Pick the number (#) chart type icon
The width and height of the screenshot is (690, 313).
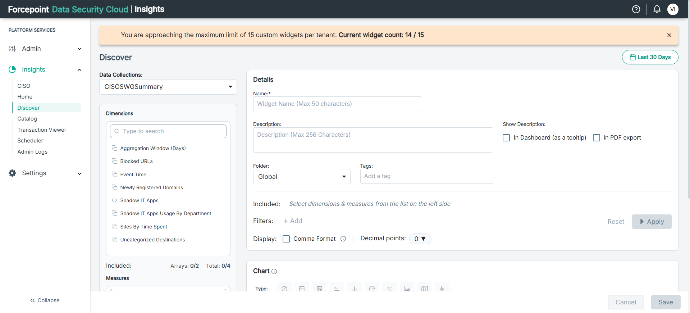(x=442, y=288)
